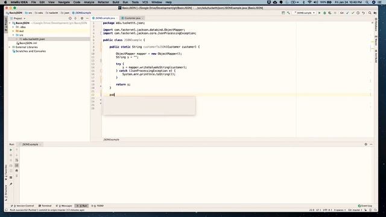
Task: Collapse the src folder
Action: click(13, 35)
